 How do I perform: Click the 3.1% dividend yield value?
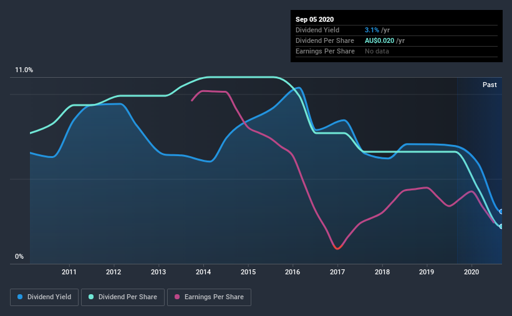[x=372, y=30]
